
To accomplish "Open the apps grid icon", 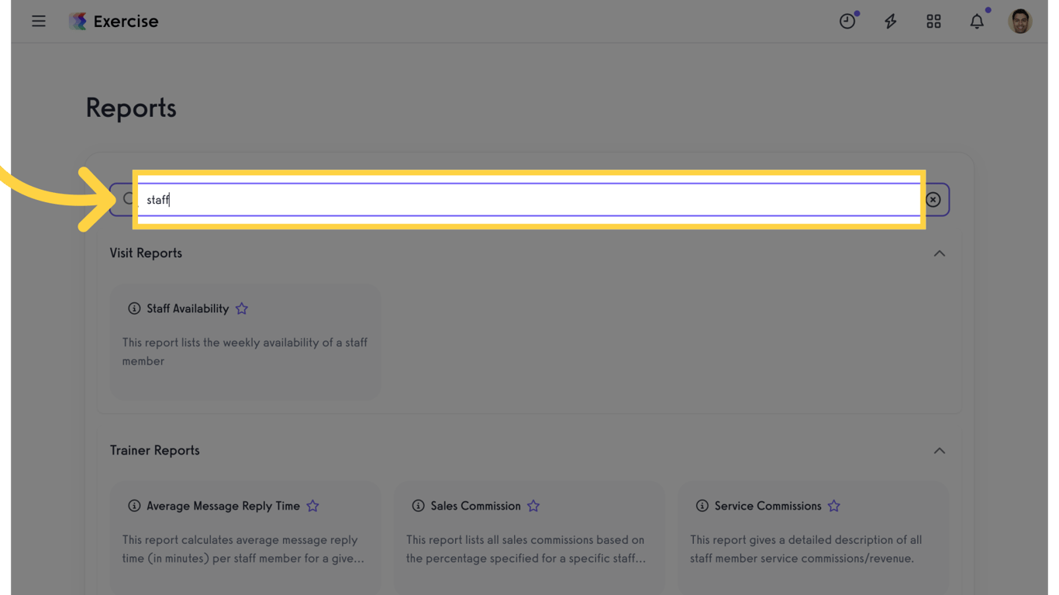I will point(933,21).
